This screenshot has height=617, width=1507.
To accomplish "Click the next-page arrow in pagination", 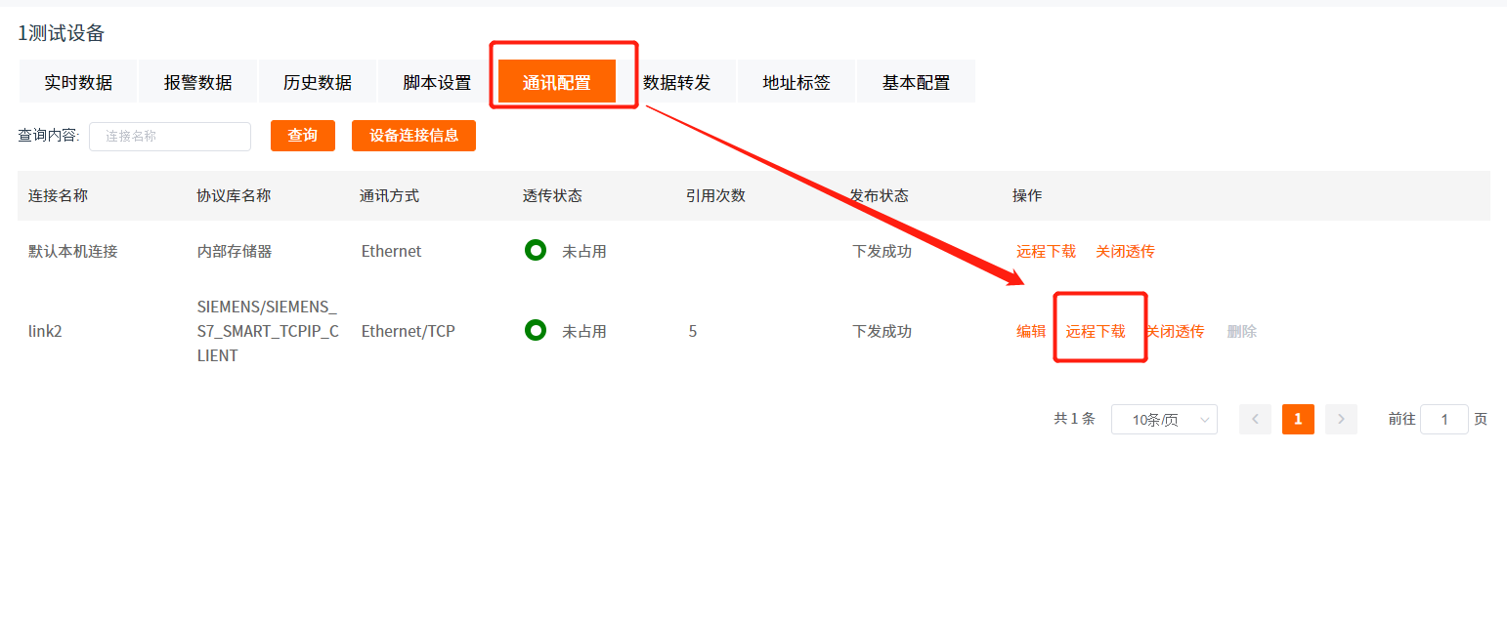I will pyautogui.click(x=1341, y=419).
